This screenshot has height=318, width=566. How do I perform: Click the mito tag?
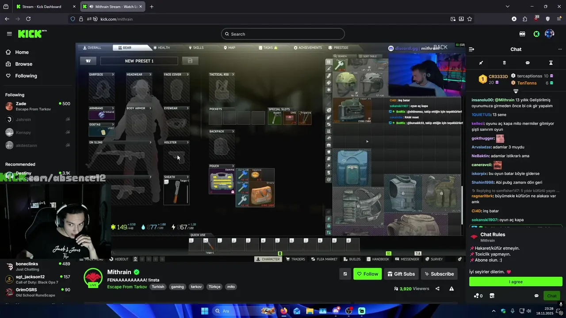click(231, 287)
